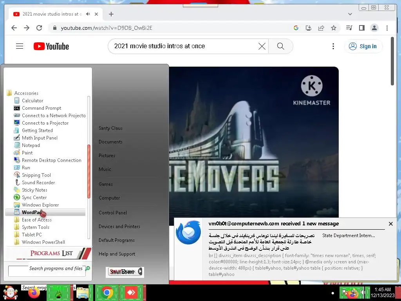Open Control Panel from start menu

113,213
